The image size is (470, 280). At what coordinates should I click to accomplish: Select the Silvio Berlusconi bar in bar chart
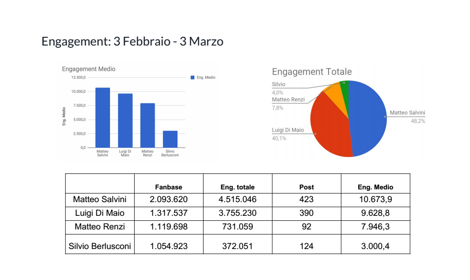point(170,139)
